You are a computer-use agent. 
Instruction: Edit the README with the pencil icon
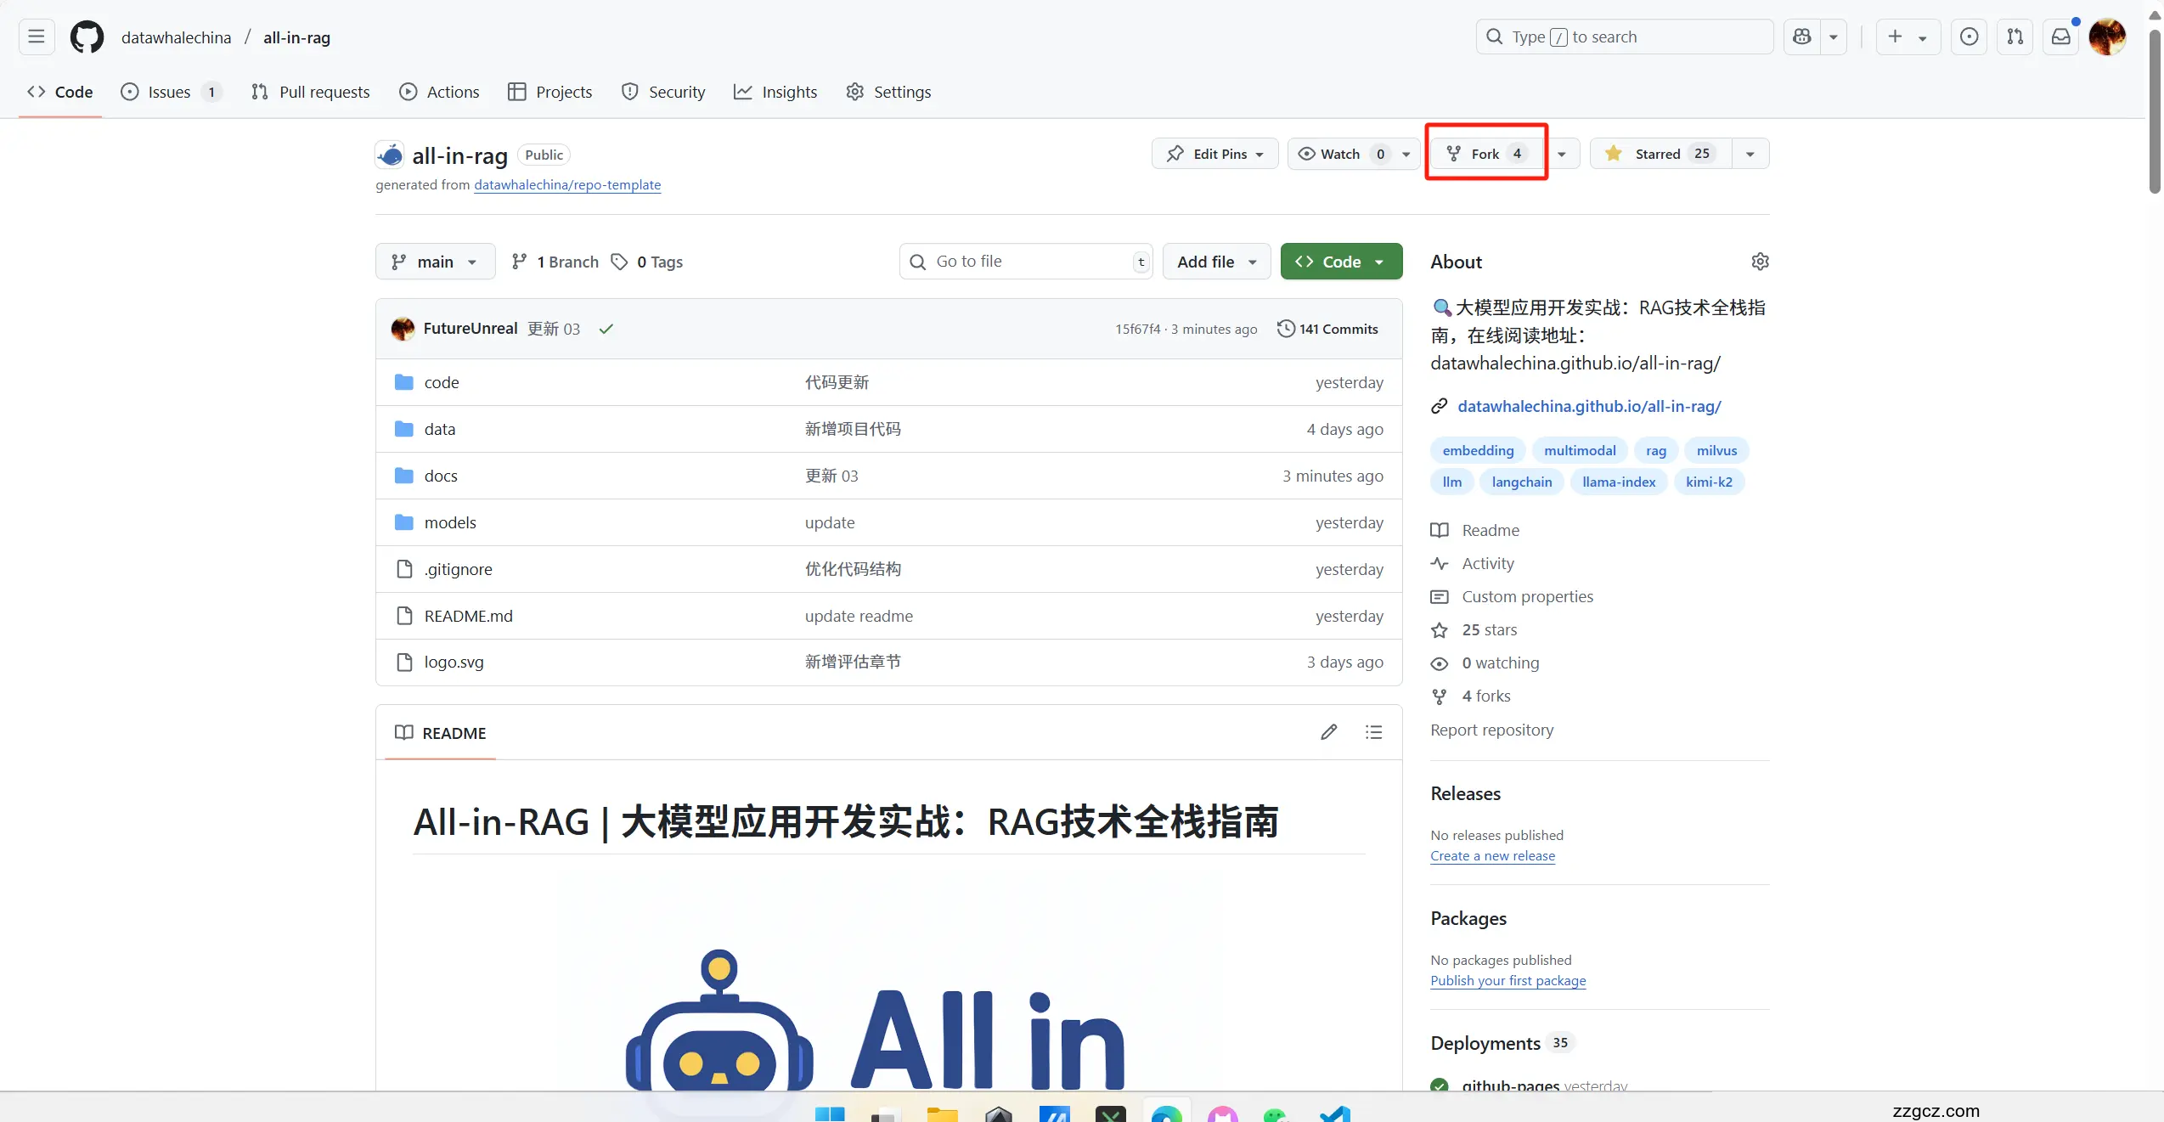click(x=1329, y=732)
